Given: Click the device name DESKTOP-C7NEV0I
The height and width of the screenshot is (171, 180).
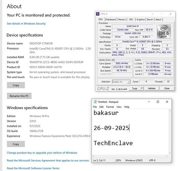Looking at the screenshot, I should coord(41,43).
